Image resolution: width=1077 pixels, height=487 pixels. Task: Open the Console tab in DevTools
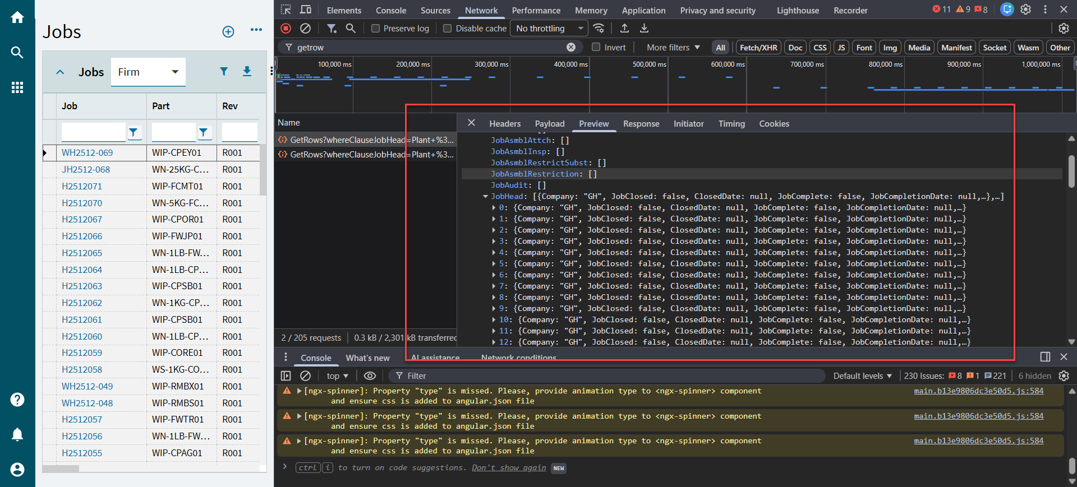390,10
